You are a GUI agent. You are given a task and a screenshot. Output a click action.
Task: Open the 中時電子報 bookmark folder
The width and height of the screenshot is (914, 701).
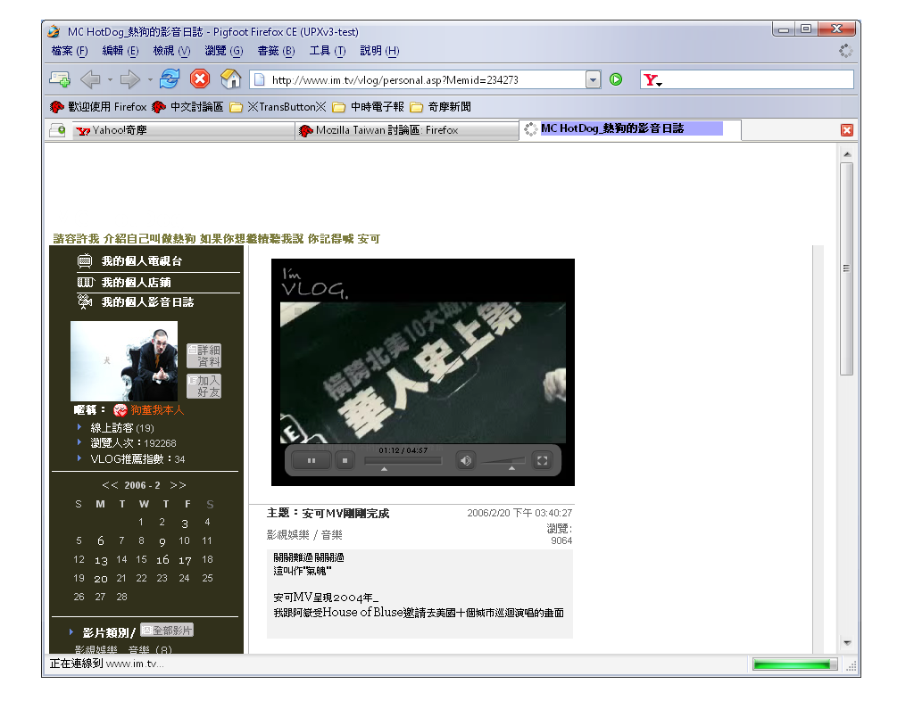(x=369, y=107)
